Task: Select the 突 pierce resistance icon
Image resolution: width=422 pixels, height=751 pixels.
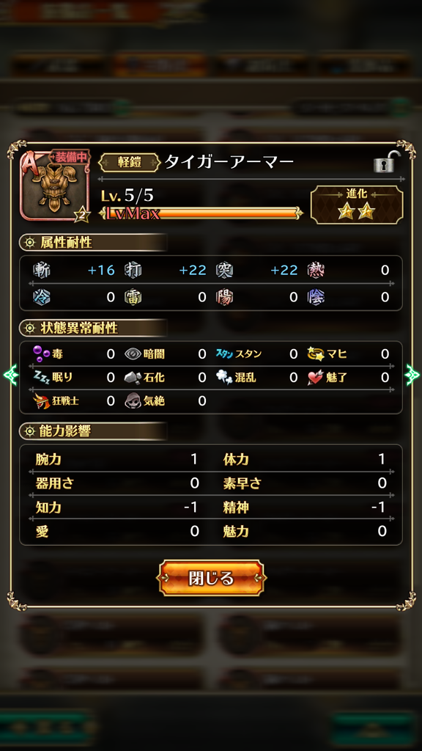Action: (224, 270)
